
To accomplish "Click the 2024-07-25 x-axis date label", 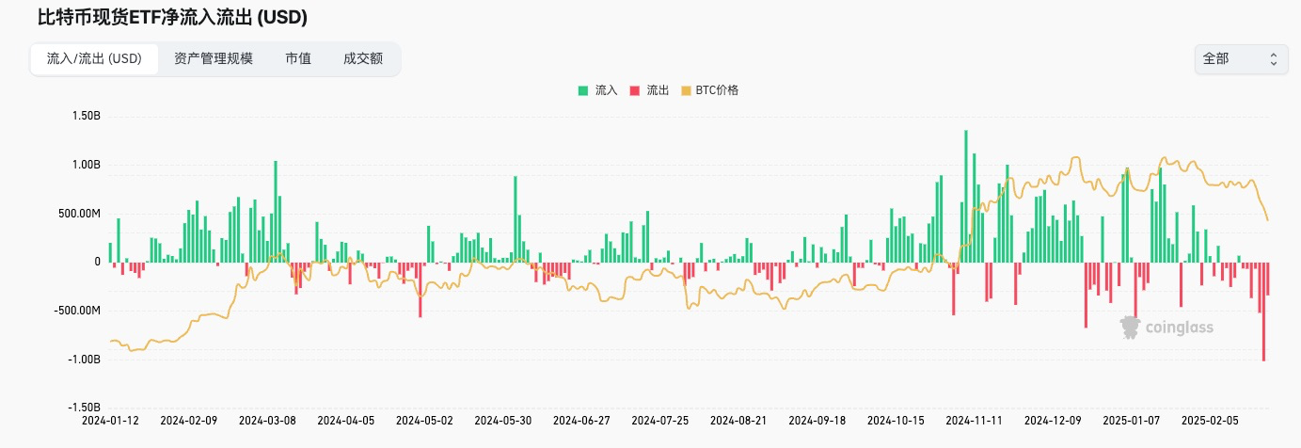I will click(658, 421).
